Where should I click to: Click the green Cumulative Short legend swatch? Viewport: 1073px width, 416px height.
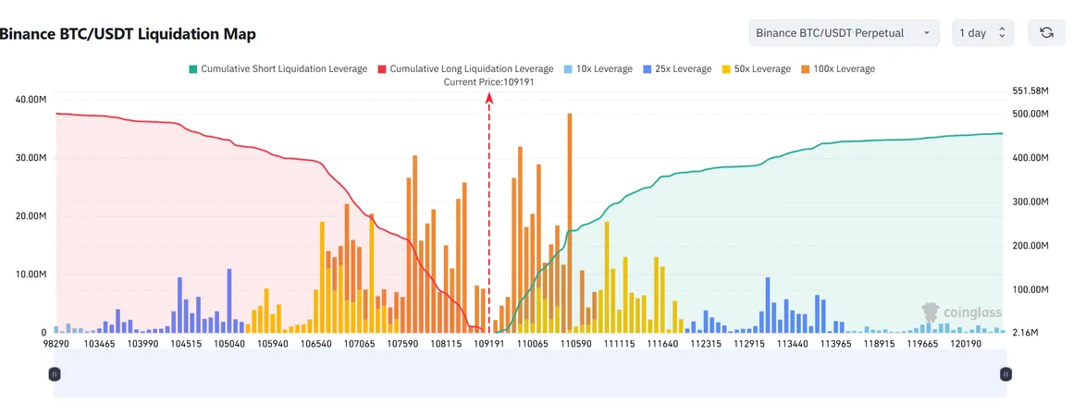(x=193, y=69)
